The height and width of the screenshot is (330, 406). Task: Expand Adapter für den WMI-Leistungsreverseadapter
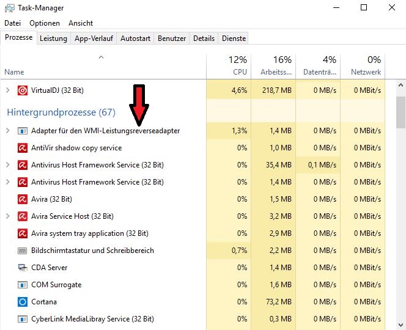8,131
